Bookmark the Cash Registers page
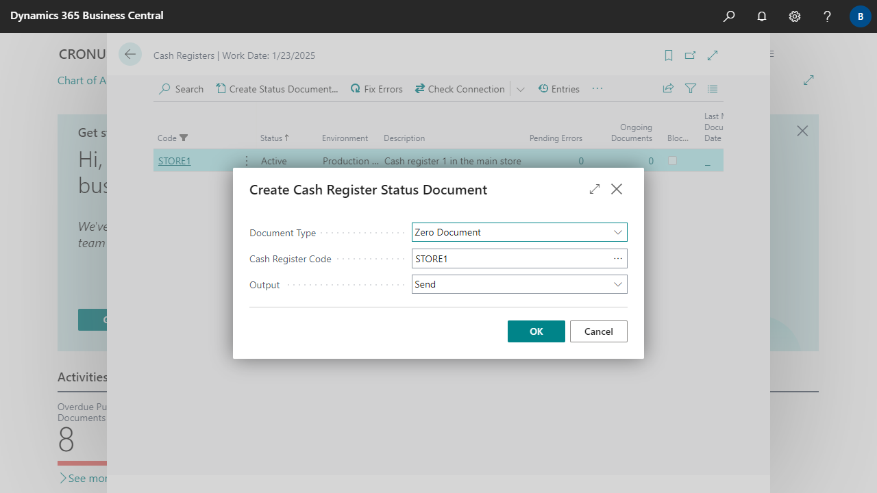Viewport: 877px width, 493px height. click(x=669, y=55)
